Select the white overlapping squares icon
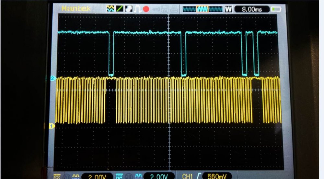324x179 pixels. 128,9
